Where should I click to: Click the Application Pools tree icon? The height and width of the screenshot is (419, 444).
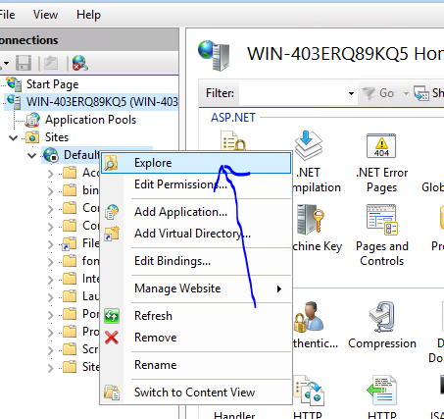click(x=32, y=120)
